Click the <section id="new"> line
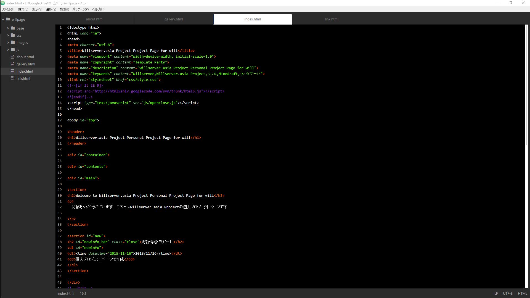This screenshot has height=298, width=530. pos(86,236)
